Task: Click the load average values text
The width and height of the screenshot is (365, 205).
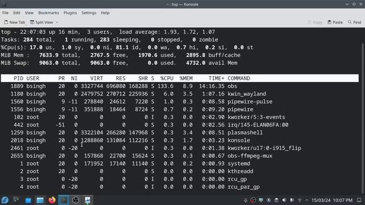Action: (x=189, y=32)
